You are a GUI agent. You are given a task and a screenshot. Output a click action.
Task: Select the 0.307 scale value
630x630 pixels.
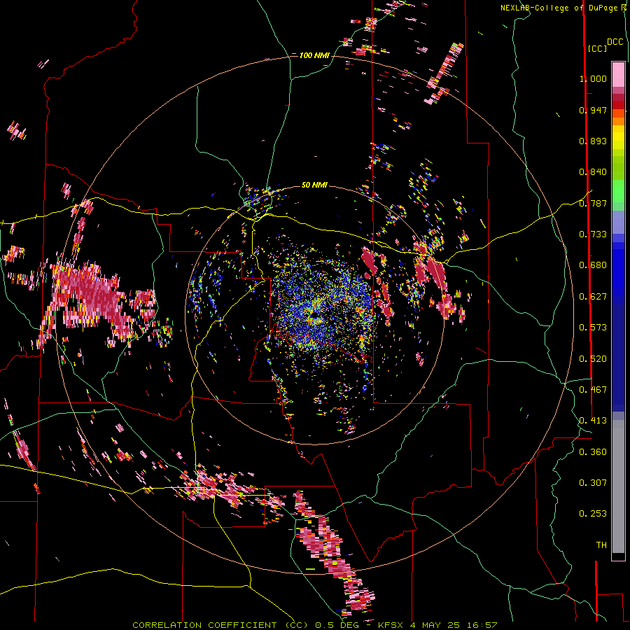(x=593, y=483)
